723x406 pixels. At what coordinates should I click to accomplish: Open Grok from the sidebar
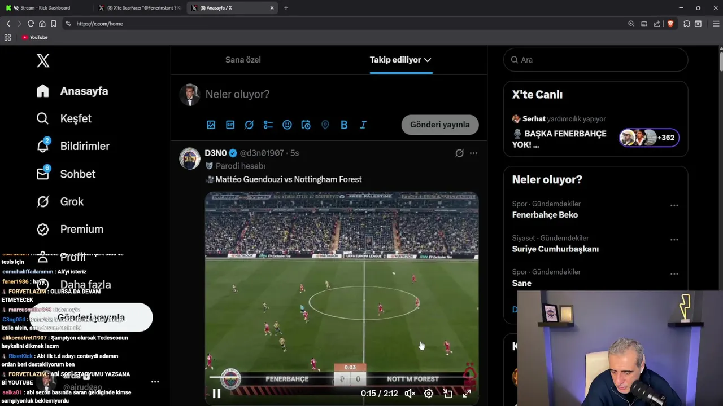(x=60, y=201)
